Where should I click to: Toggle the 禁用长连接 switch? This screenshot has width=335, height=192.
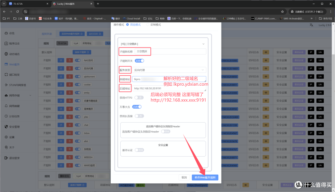point(139,116)
